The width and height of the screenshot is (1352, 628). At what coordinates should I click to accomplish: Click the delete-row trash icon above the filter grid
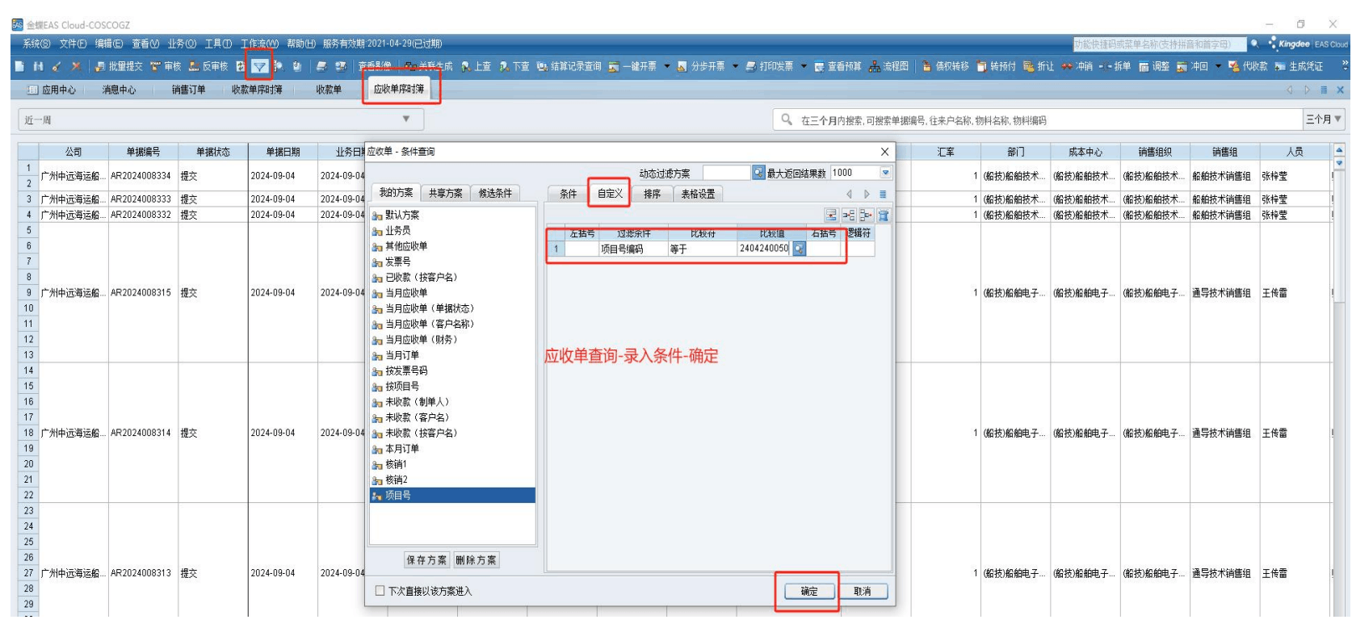[x=884, y=215]
